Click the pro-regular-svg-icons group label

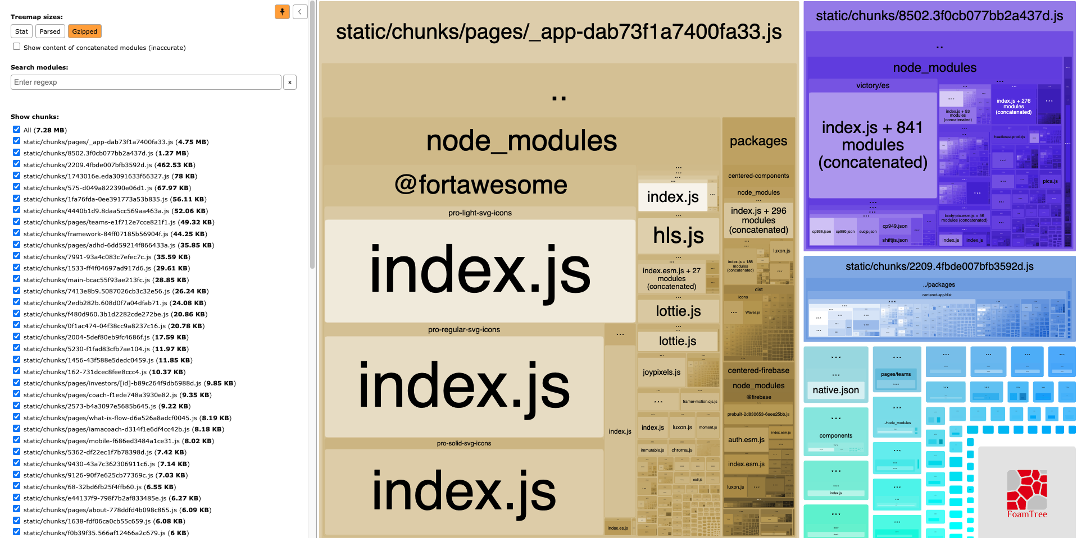(464, 330)
